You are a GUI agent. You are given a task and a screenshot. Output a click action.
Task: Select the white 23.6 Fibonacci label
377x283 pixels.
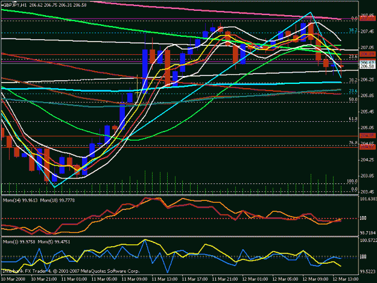(353, 57)
